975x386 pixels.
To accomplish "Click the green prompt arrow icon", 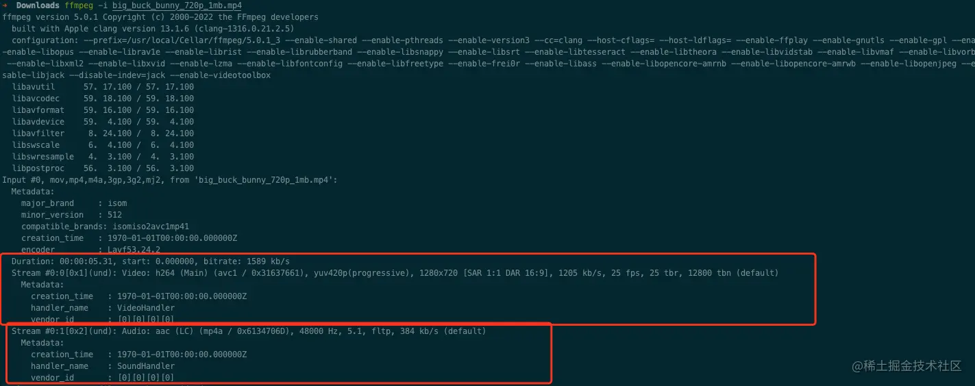I will click(x=5, y=5).
